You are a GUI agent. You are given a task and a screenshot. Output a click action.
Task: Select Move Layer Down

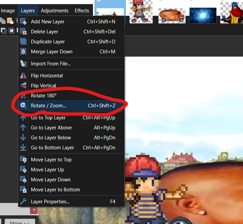tap(71, 180)
